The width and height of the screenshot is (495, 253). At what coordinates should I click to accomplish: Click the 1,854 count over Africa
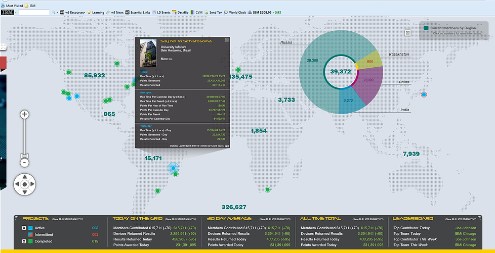pos(259,130)
